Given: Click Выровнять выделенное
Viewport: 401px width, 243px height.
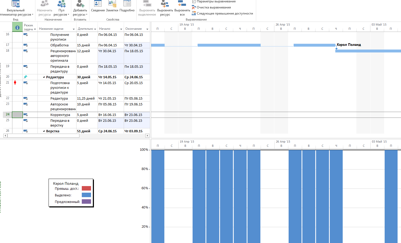Looking at the screenshot, I should tap(147, 8).
